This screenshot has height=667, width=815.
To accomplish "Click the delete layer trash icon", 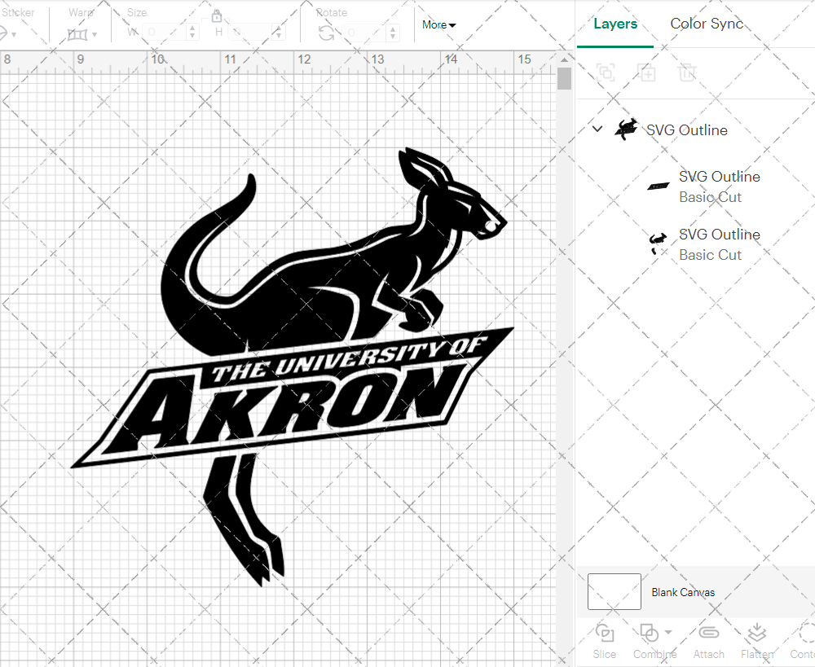I will 687,72.
